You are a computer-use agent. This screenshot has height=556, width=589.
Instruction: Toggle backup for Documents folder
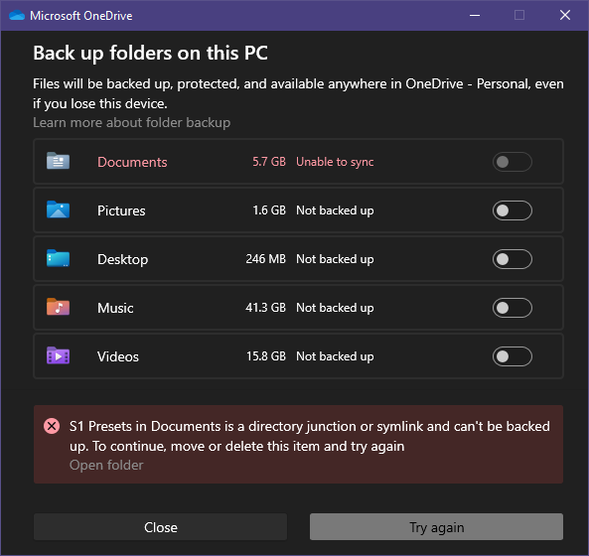(x=512, y=162)
